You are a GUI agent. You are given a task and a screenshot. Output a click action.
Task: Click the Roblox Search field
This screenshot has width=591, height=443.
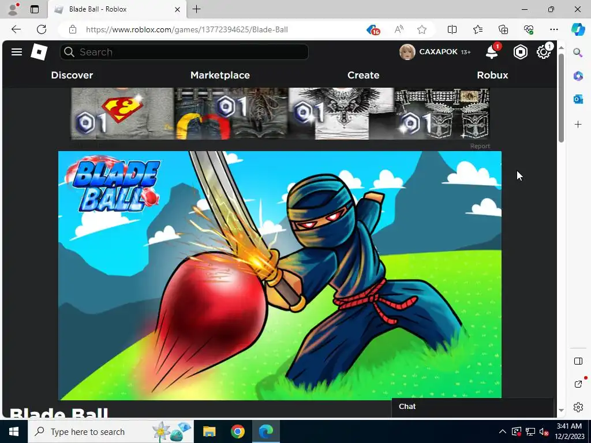[184, 52]
